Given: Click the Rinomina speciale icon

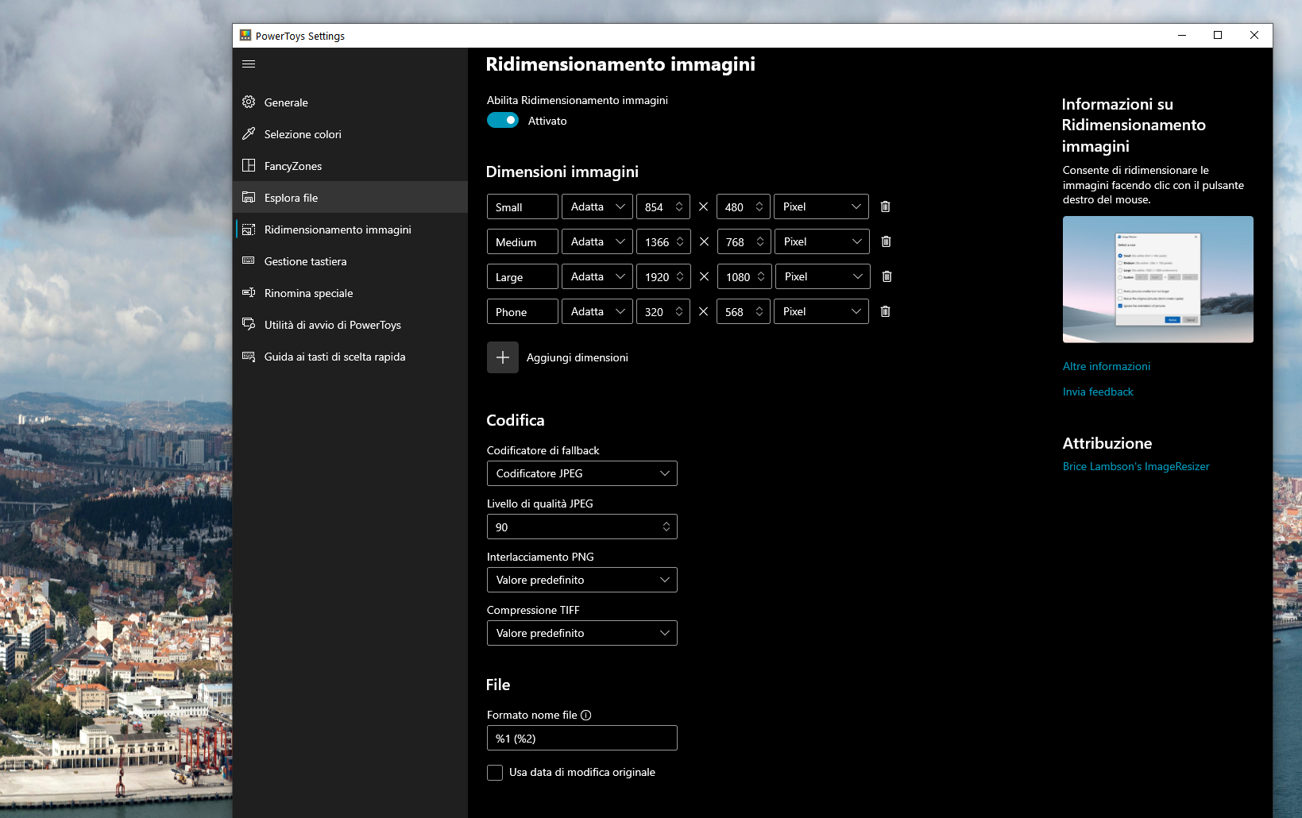Looking at the screenshot, I should 249,292.
